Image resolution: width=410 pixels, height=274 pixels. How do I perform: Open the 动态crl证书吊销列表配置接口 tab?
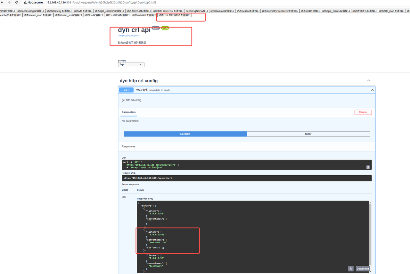[x=175, y=15]
